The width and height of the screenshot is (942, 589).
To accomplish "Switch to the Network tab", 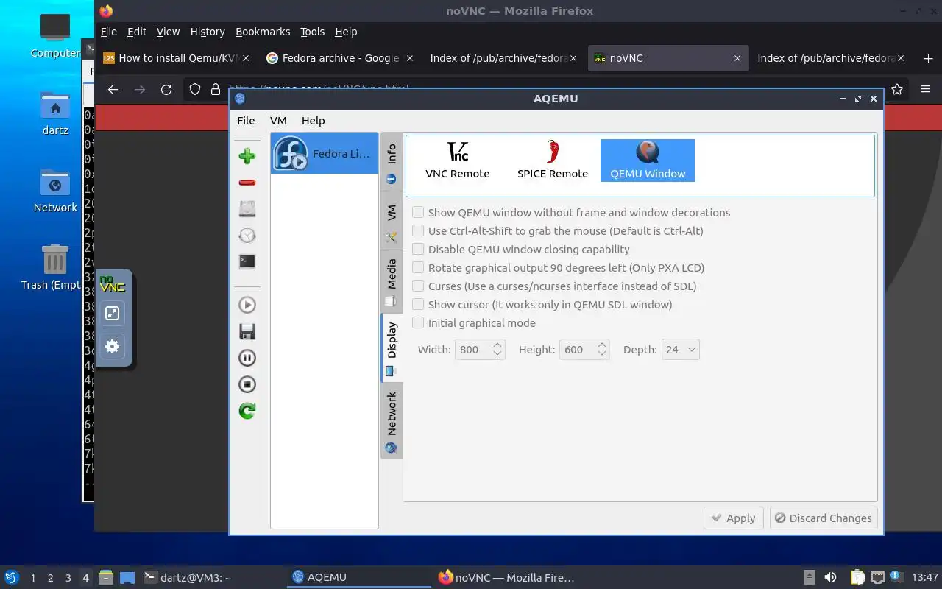I will coord(392,421).
